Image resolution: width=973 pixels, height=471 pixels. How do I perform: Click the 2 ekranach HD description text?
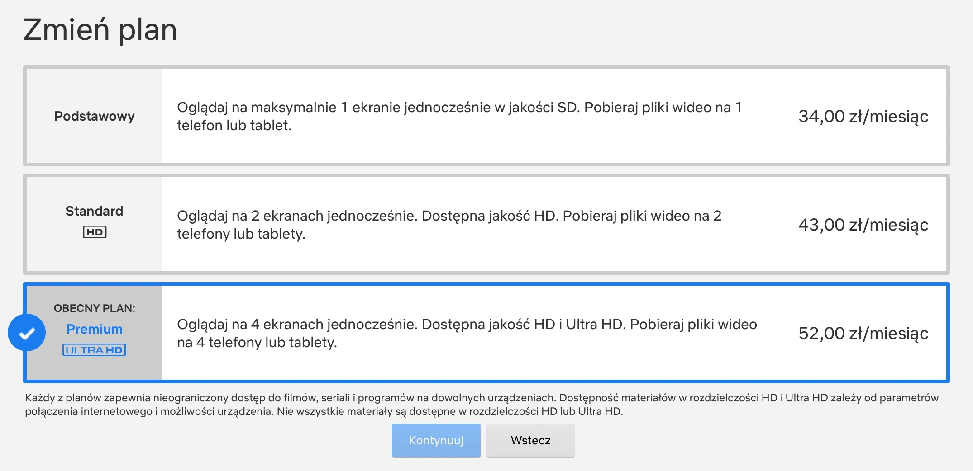tap(449, 225)
